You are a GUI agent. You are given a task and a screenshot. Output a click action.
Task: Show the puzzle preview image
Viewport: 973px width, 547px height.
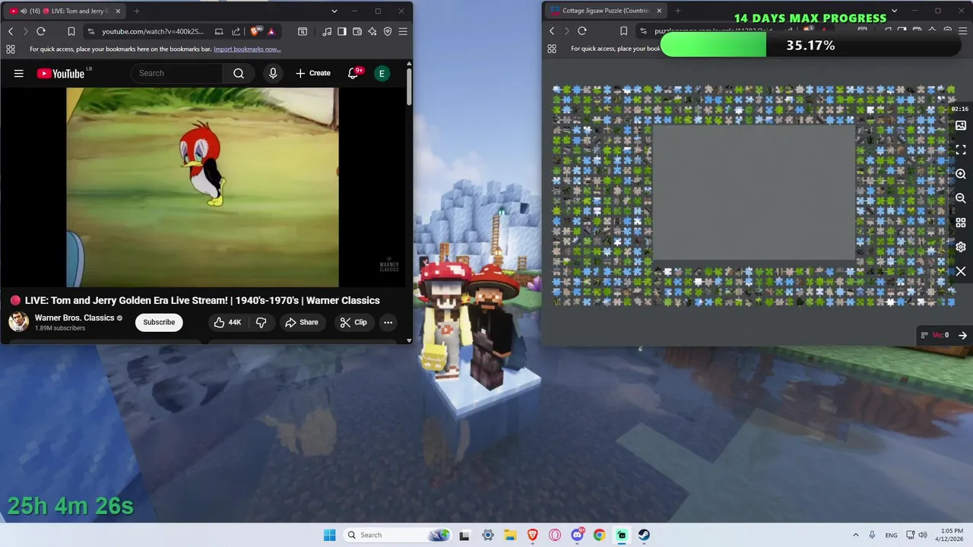pos(961,125)
